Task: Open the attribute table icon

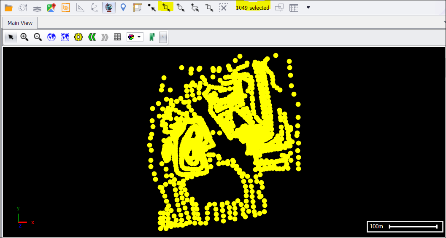Action: 294,8
